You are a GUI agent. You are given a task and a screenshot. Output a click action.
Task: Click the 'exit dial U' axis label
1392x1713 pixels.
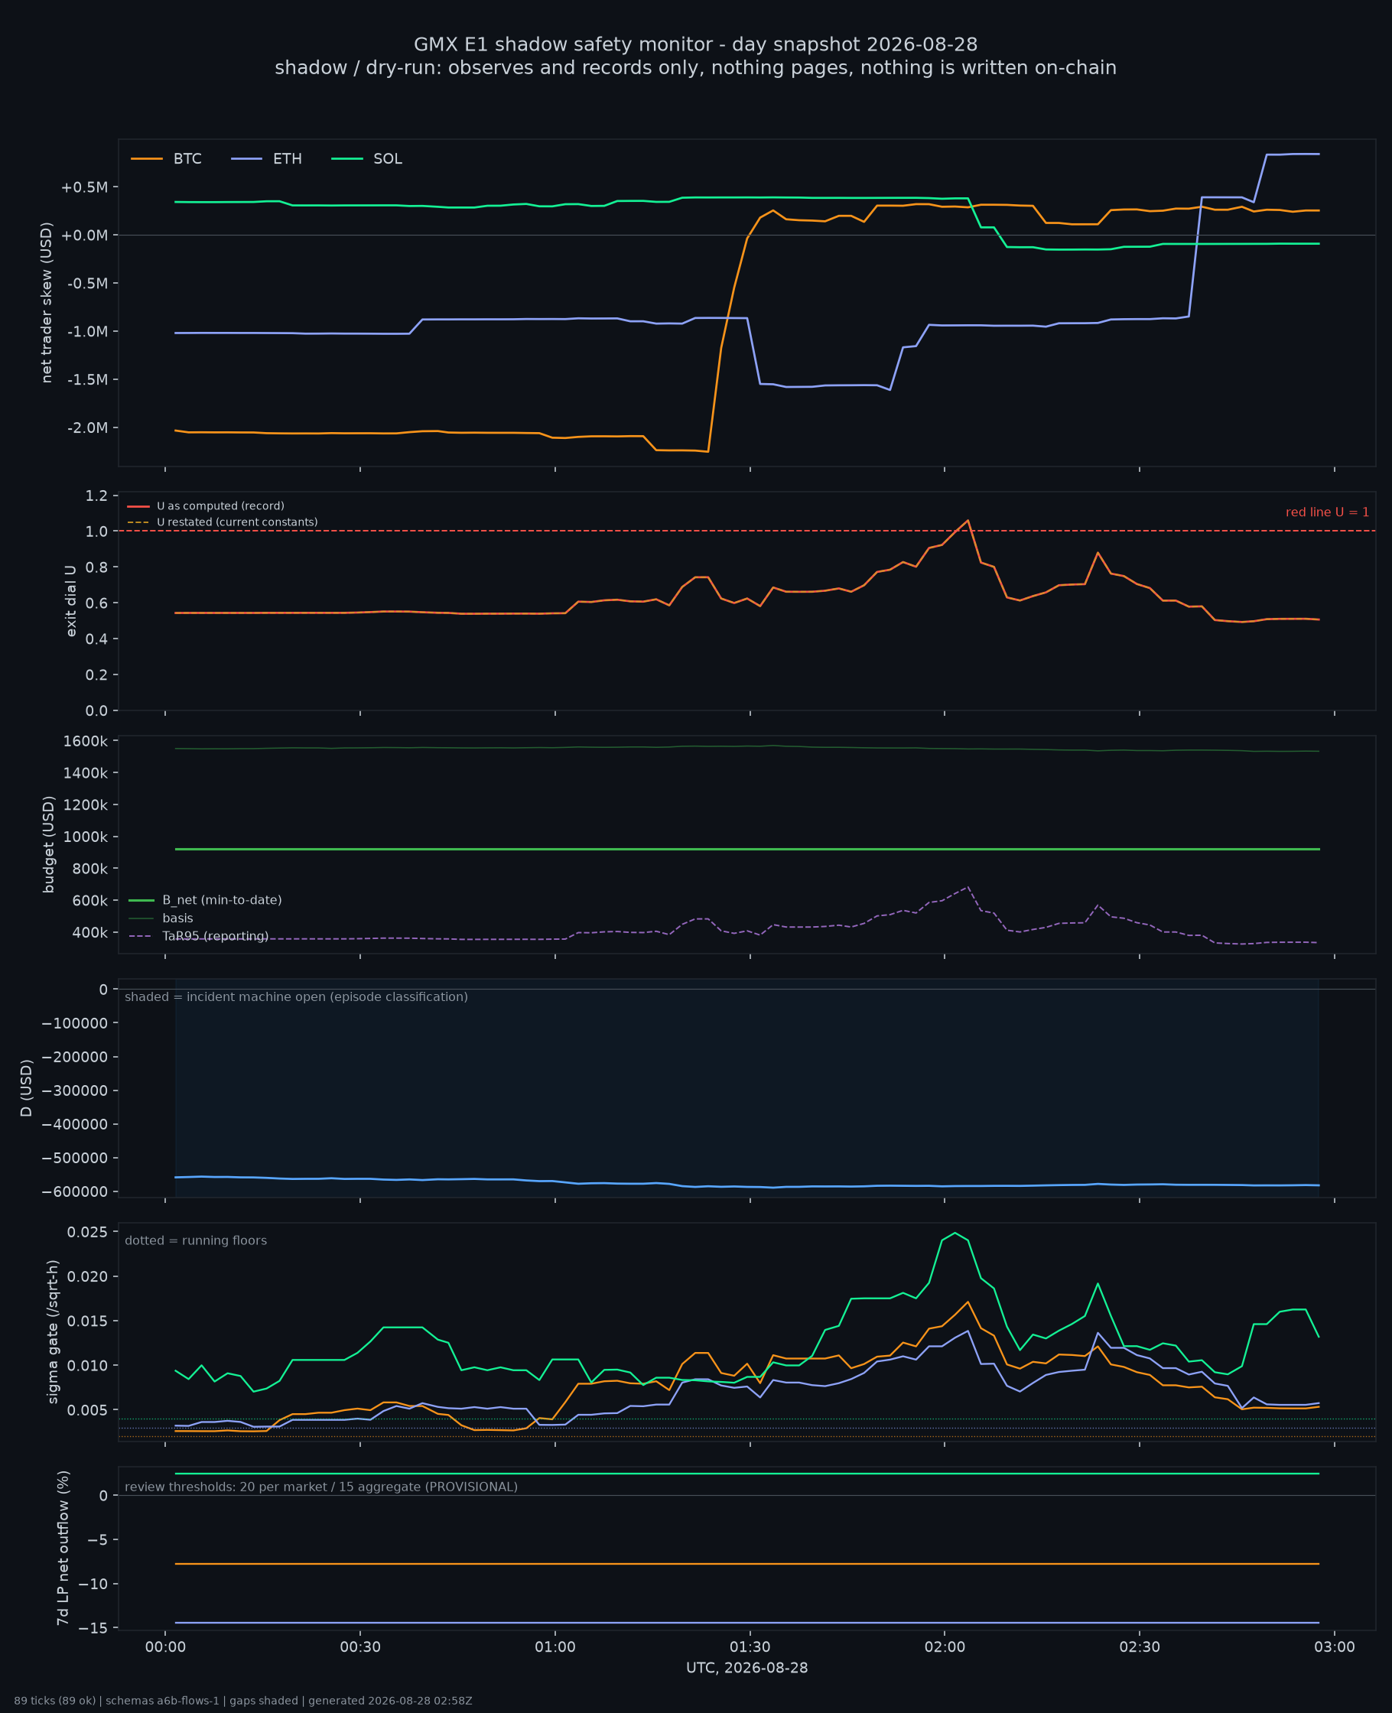tap(71, 600)
